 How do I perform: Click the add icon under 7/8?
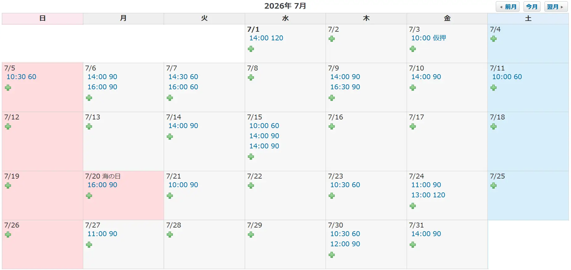(251, 78)
